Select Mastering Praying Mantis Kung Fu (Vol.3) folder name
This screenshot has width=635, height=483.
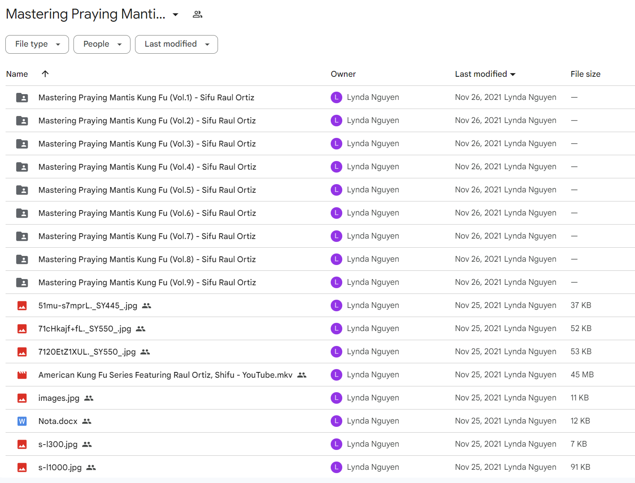click(147, 144)
